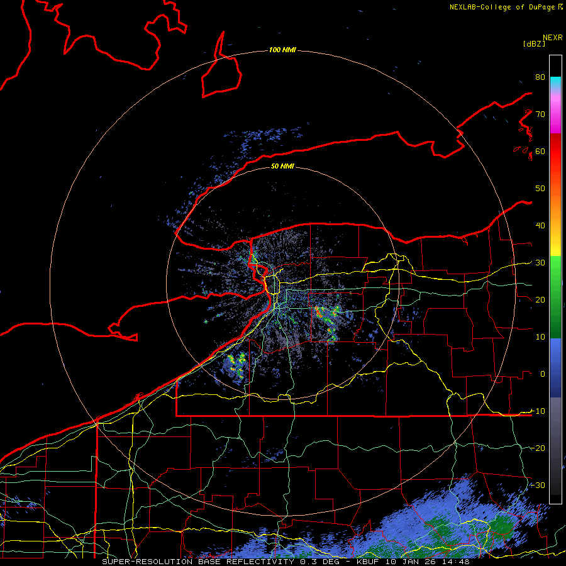
Task: Click the '50 NMI' range ring label
Action: click(282, 167)
